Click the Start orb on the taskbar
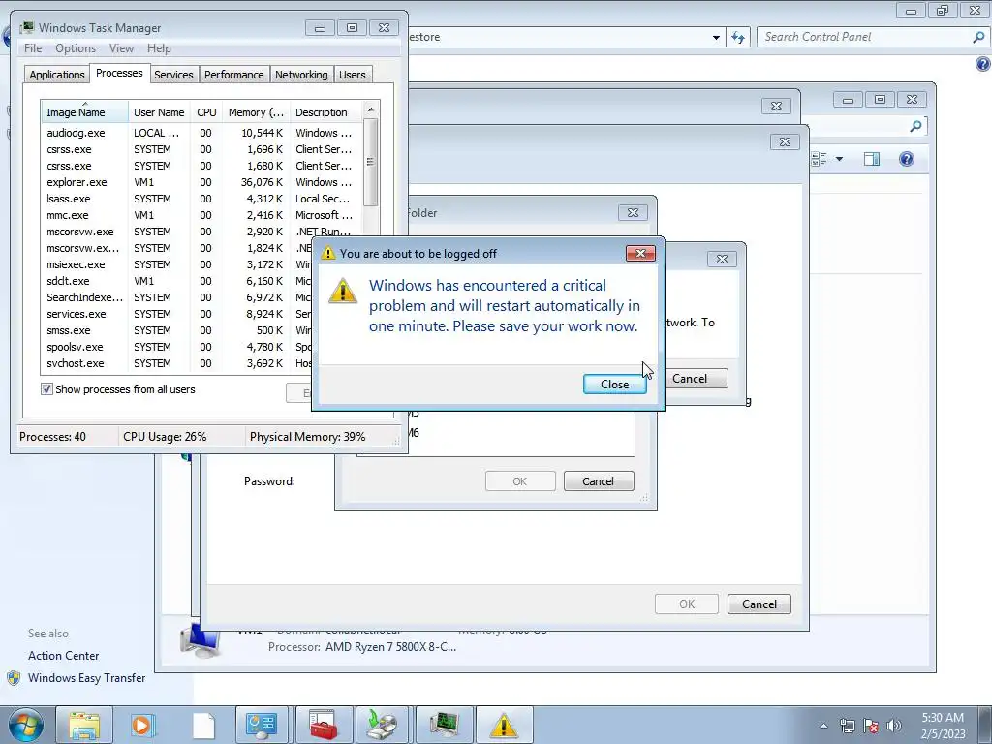The height and width of the screenshot is (744, 992). [25, 725]
